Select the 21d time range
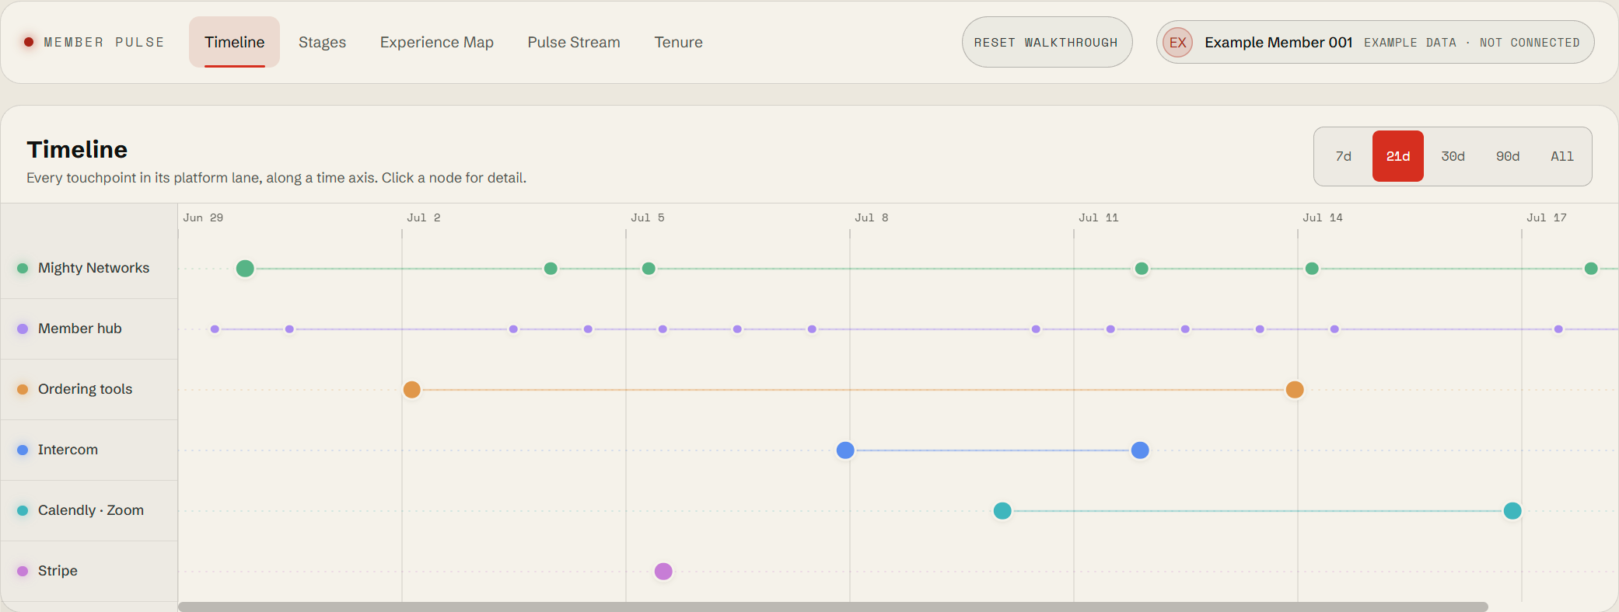This screenshot has width=1619, height=612. [1397, 156]
